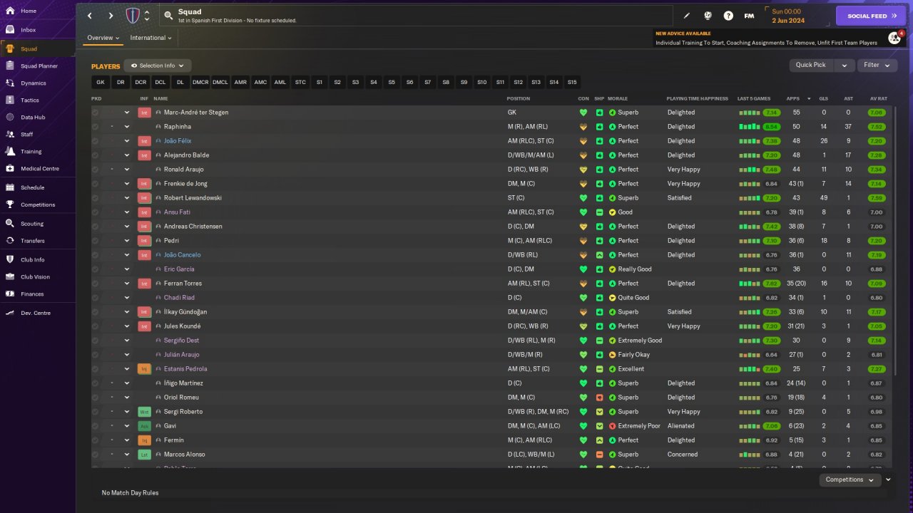Expand the row chevron for İlkay Gündoğan
The image size is (913, 513).
pos(127,312)
